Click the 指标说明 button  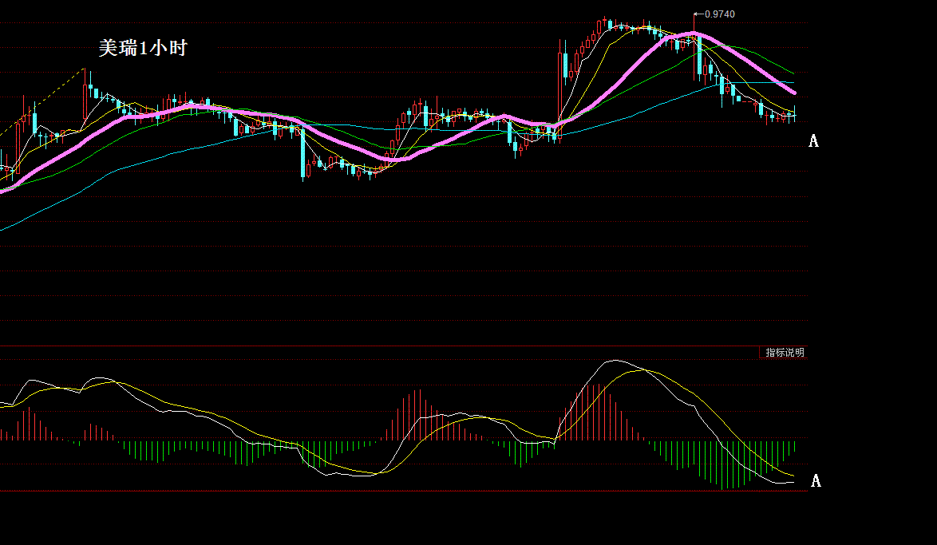click(784, 353)
